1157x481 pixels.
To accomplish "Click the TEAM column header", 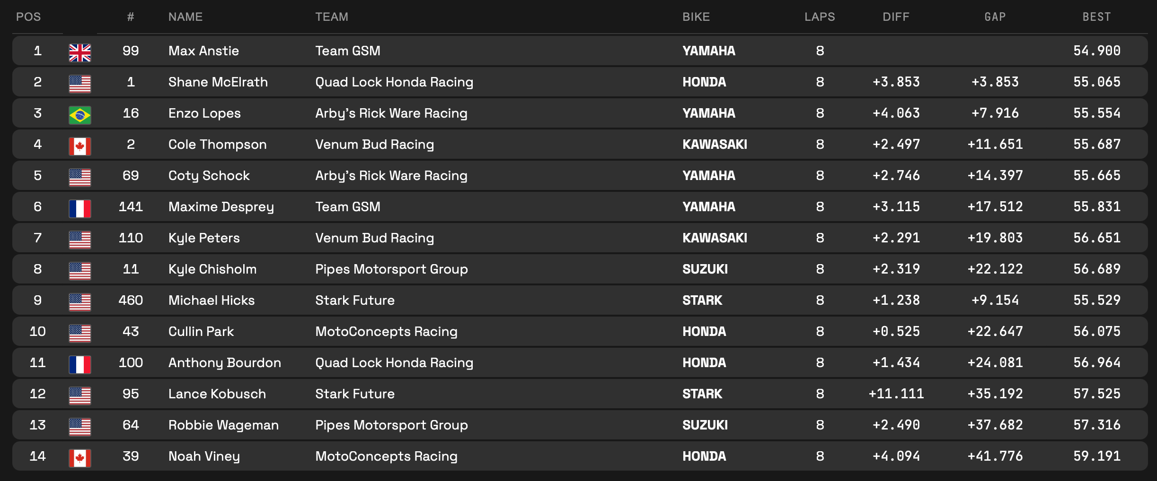I will [332, 17].
